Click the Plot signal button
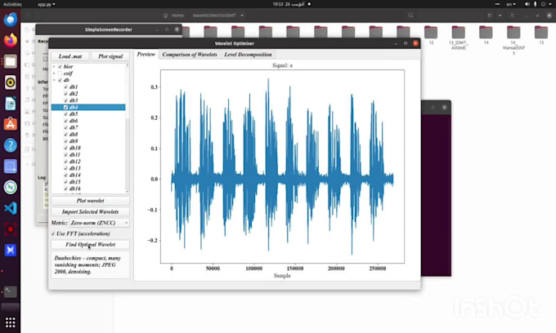Viewport: 556px width, 333px height. pyautogui.click(x=110, y=56)
